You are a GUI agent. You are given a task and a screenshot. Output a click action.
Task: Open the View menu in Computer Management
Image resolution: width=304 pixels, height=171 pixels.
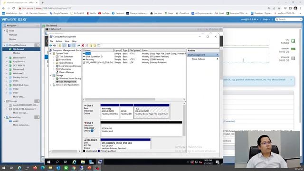(x=67, y=41)
